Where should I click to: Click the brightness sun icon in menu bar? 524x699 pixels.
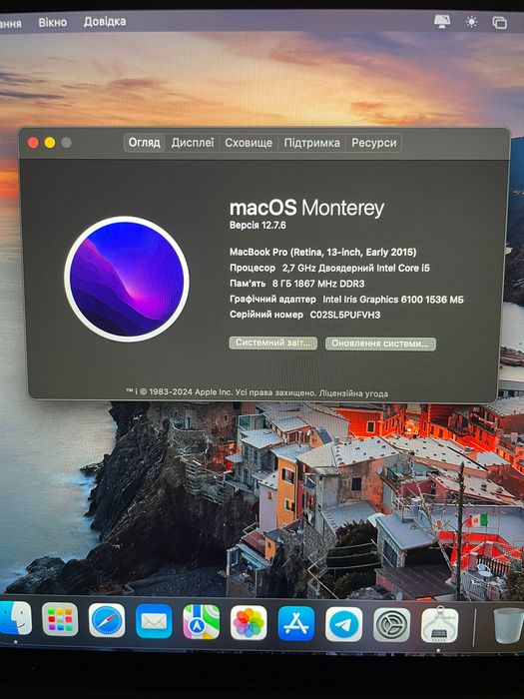click(471, 22)
